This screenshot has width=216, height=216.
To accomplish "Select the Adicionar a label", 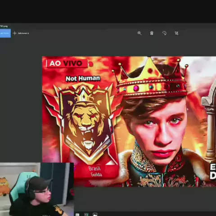I will pos(23,33).
